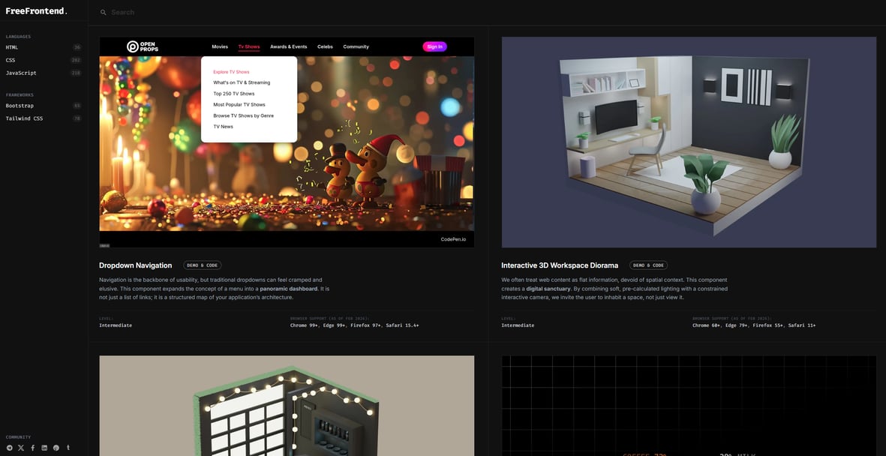Viewport: 886px width, 456px height.
Task: Open the X (Twitter) community icon
Action: click(x=21, y=448)
